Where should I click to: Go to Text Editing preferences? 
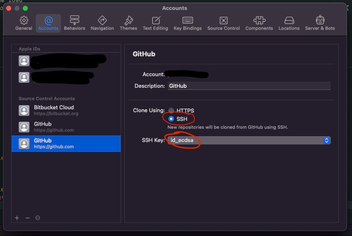[x=155, y=23]
